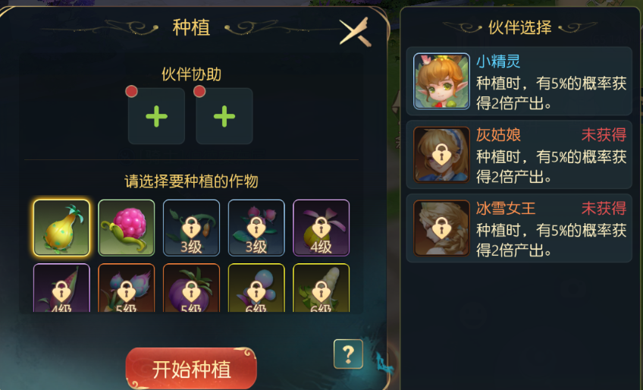Viewport: 643px width, 390px height.
Task: Tap the locked white corn 6级 crop
Action: click(321, 288)
